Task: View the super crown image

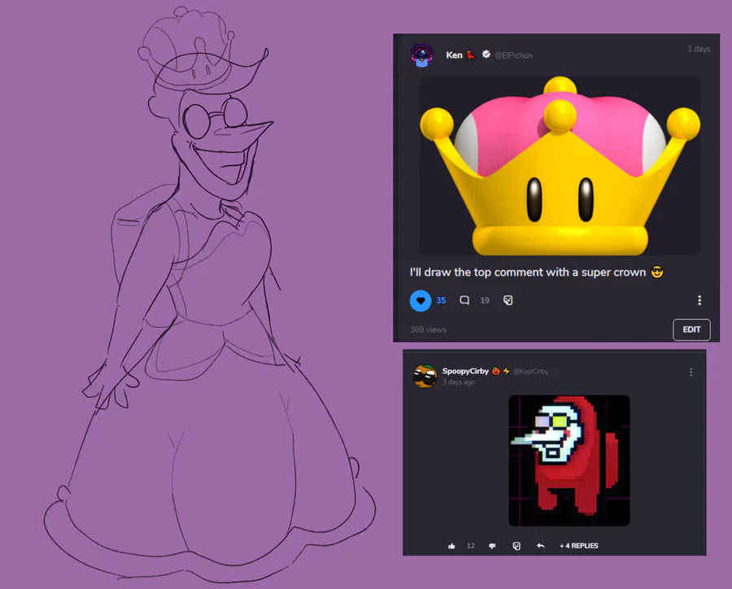Action: (560, 166)
